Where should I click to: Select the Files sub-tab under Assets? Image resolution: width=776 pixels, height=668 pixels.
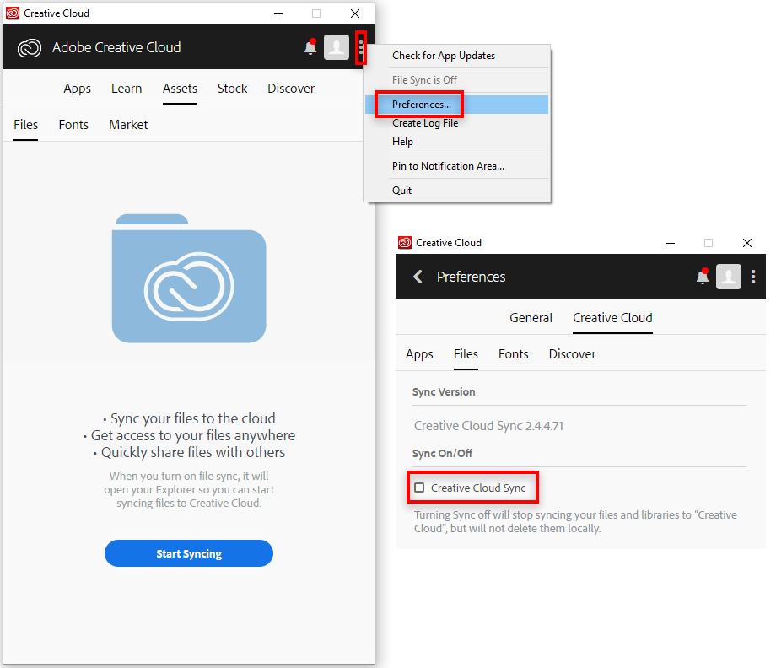pos(26,125)
